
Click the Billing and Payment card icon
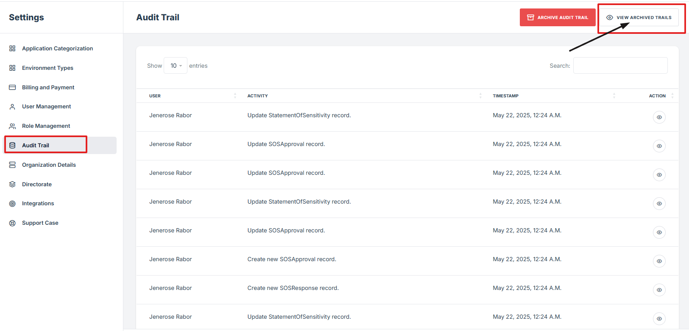(12, 87)
